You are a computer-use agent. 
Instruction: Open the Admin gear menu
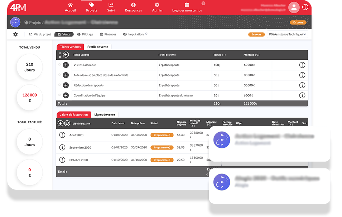coord(157,5)
